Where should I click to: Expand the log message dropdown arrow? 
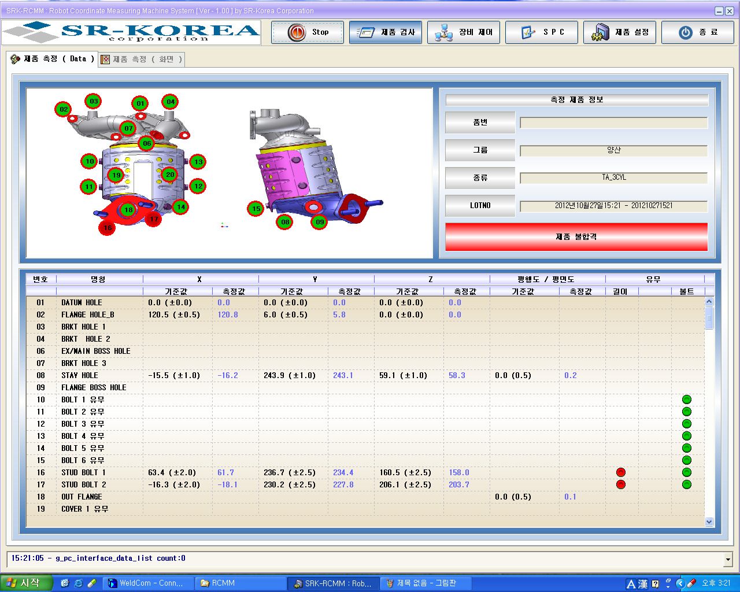point(728,559)
